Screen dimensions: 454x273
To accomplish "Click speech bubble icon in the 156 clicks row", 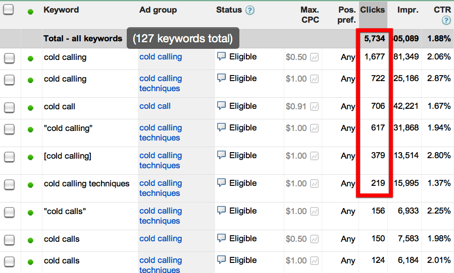I will [221, 211].
